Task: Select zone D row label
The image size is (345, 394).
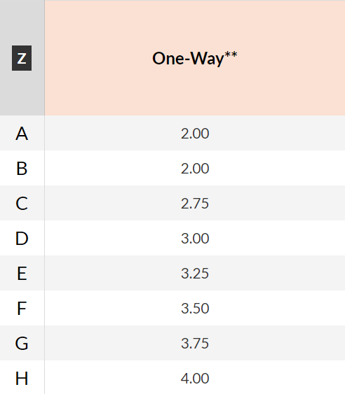Action: 22,238
